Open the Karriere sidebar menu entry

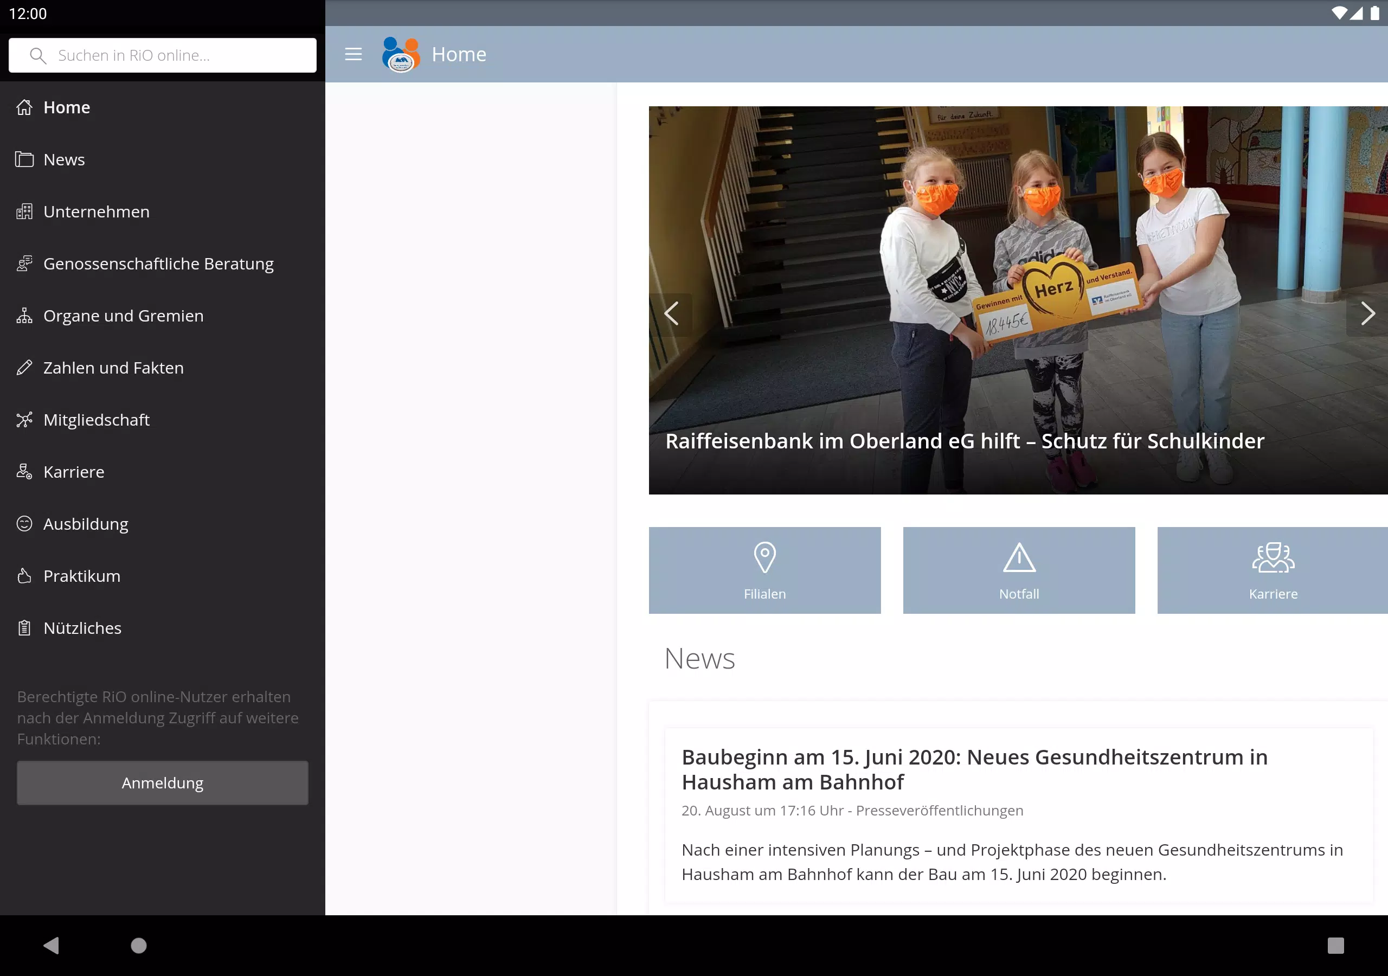pos(162,472)
